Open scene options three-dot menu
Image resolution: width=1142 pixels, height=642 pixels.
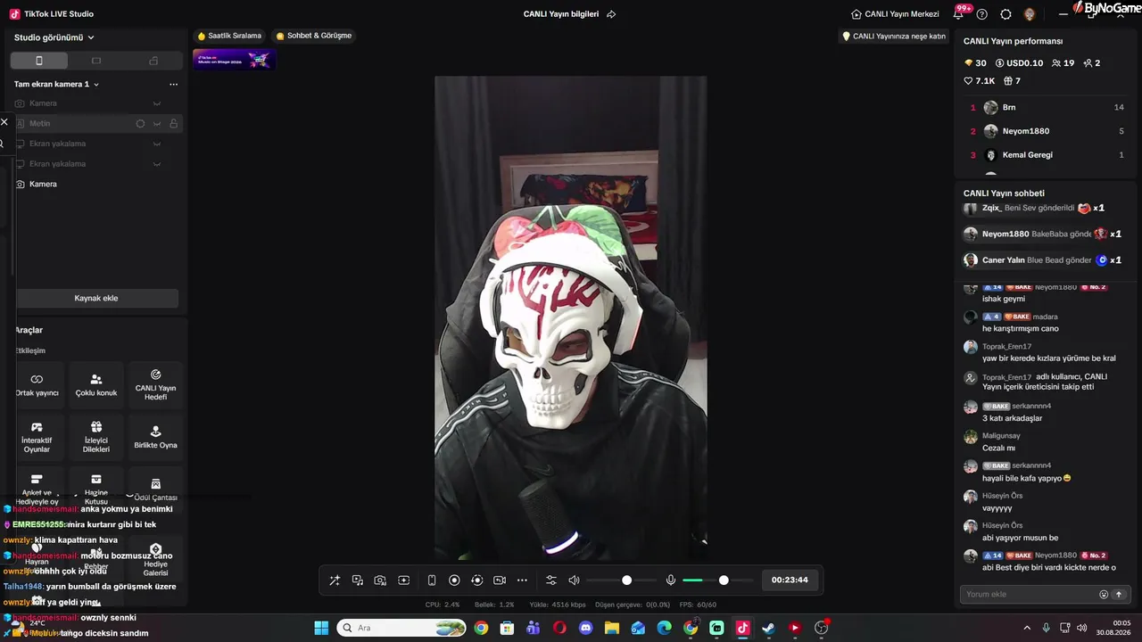(x=173, y=84)
